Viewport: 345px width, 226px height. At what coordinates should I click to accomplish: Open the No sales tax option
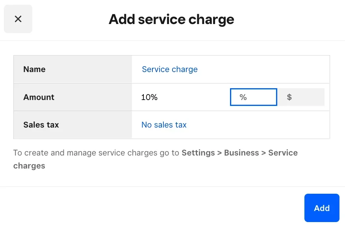point(164,125)
